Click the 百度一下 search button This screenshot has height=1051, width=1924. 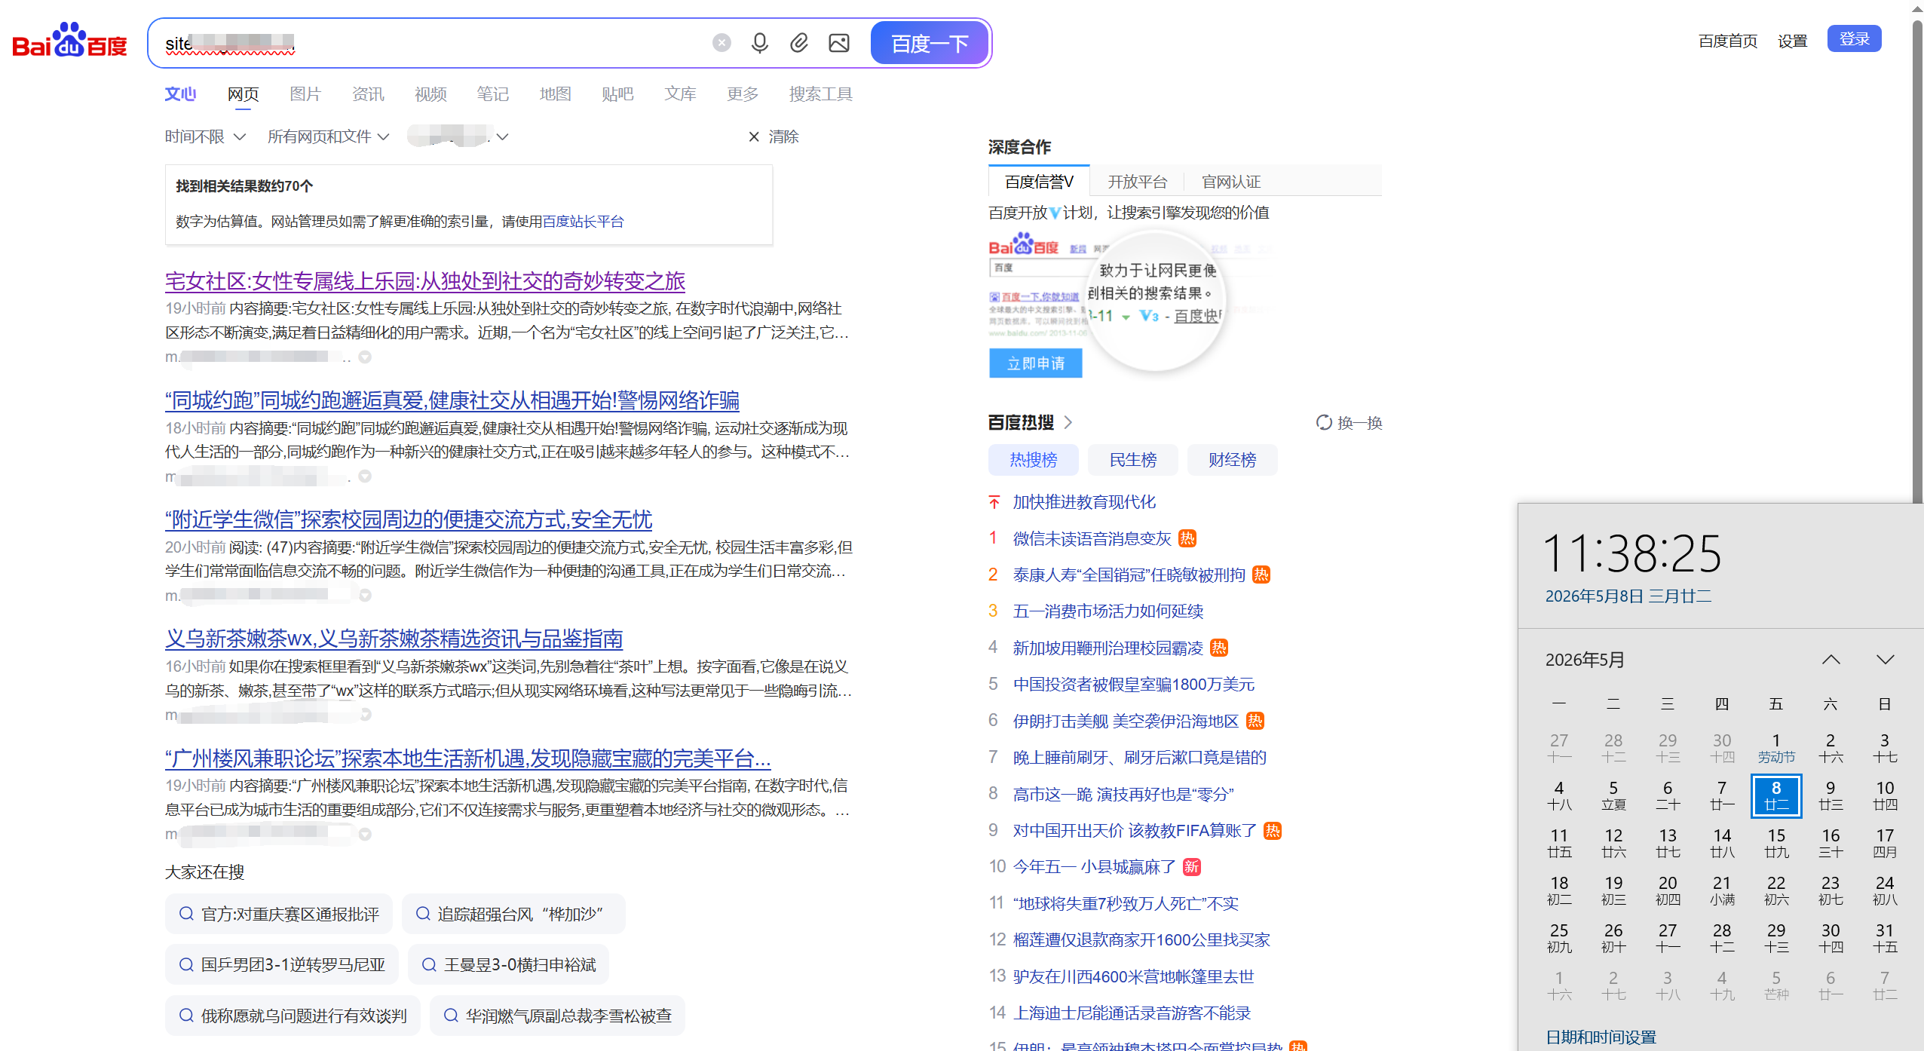pos(930,43)
